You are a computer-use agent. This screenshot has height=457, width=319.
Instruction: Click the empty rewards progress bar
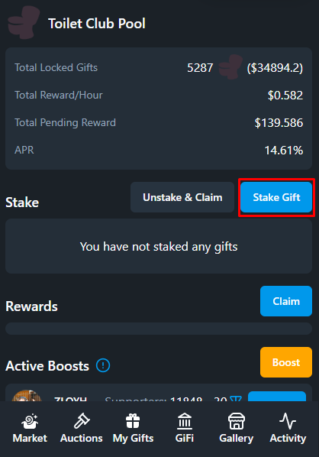pyautogui.click(x=159, y=329)
